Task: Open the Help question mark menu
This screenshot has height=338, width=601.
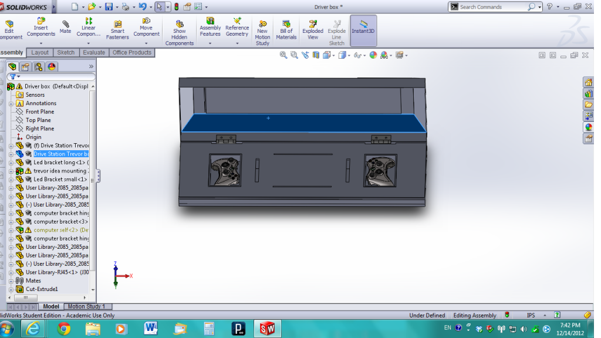Action: click(x=549, y=7)
